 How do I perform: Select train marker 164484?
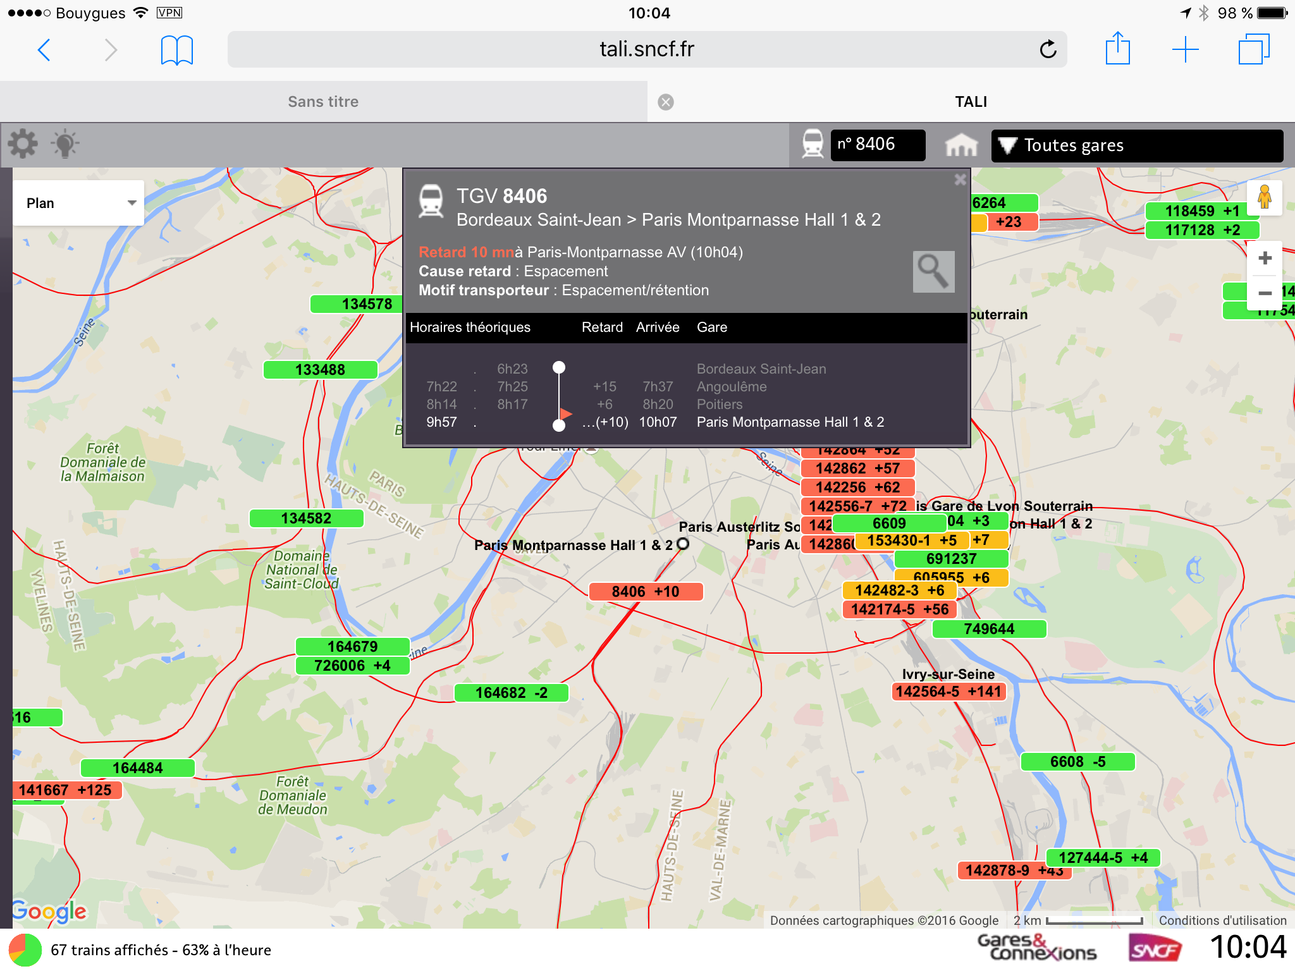pos(137,768)
